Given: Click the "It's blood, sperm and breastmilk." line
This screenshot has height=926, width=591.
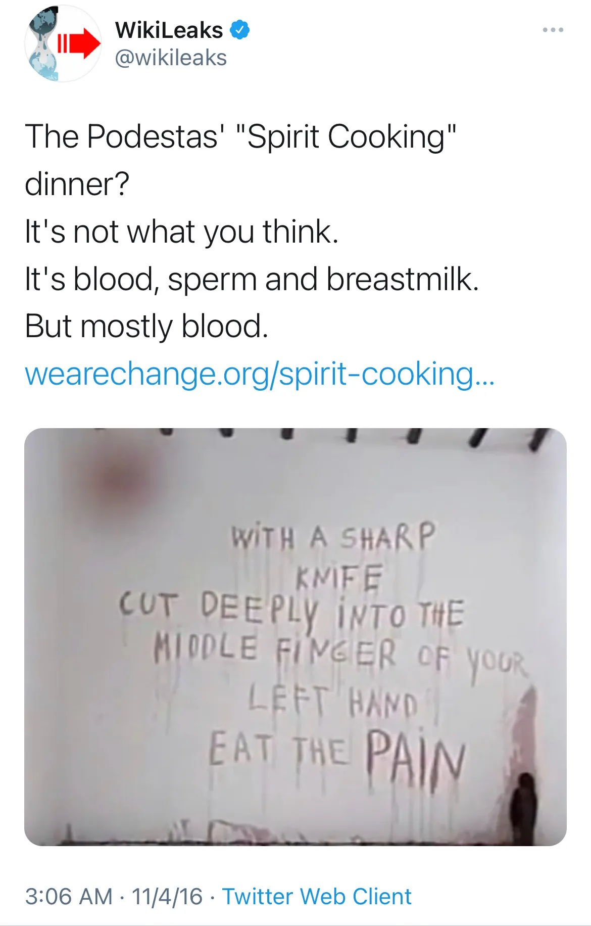Looking at the screenshot, I should [x=252, y=279].
